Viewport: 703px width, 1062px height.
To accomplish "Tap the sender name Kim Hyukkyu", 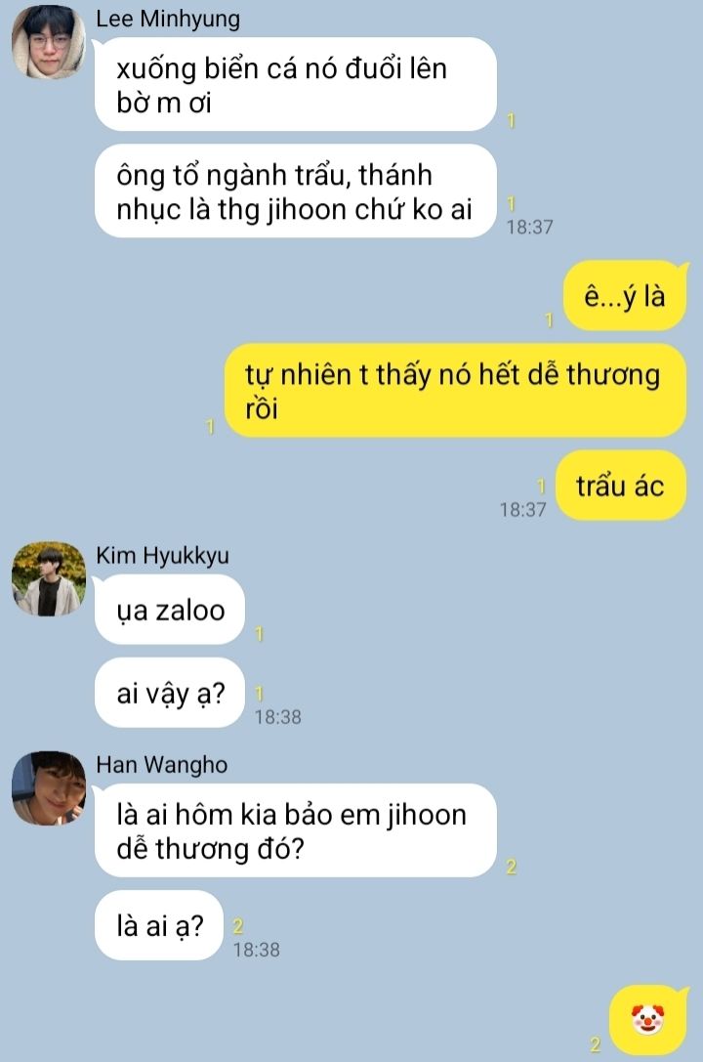I will 162,555.
